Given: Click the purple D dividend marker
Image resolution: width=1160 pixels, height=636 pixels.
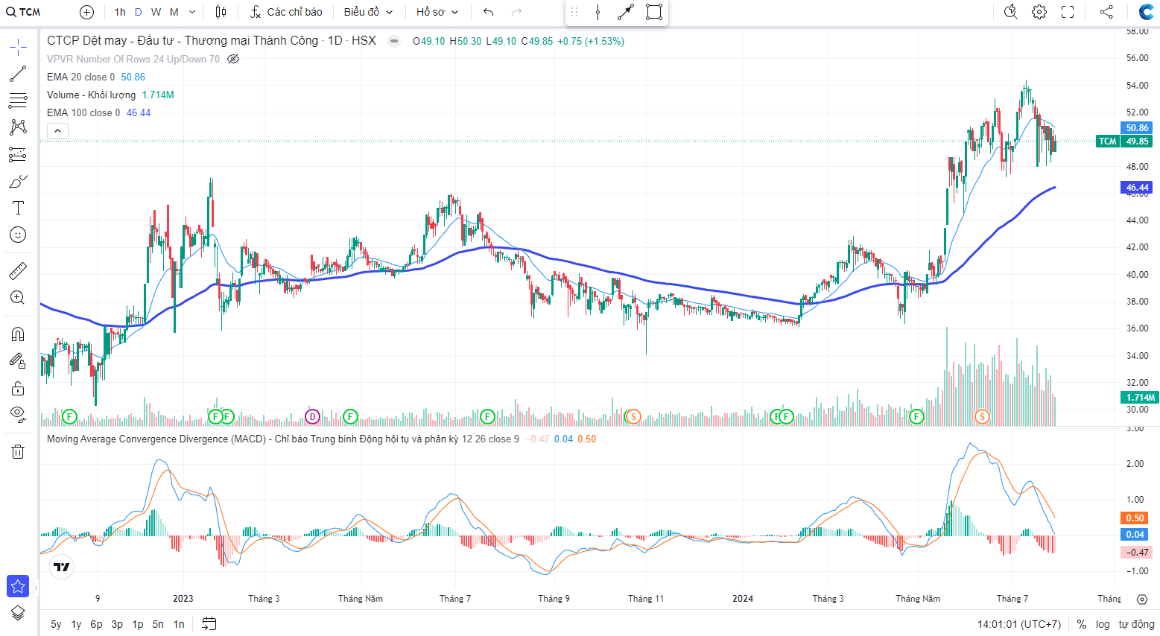Looking at the screenshot, I should point(313,416).
